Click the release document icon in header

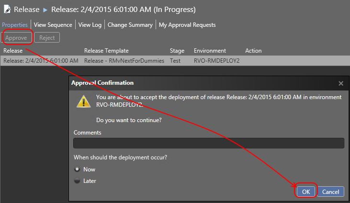coord(7,9)
